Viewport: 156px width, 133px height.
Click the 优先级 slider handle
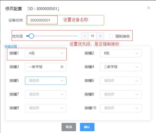tap(31, 36)
